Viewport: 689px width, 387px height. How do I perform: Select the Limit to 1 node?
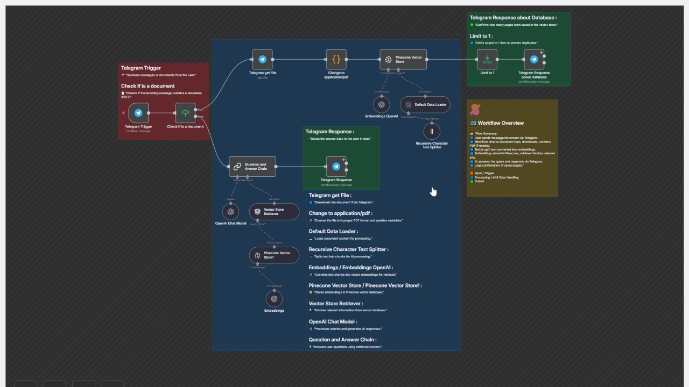click(487, 60)
